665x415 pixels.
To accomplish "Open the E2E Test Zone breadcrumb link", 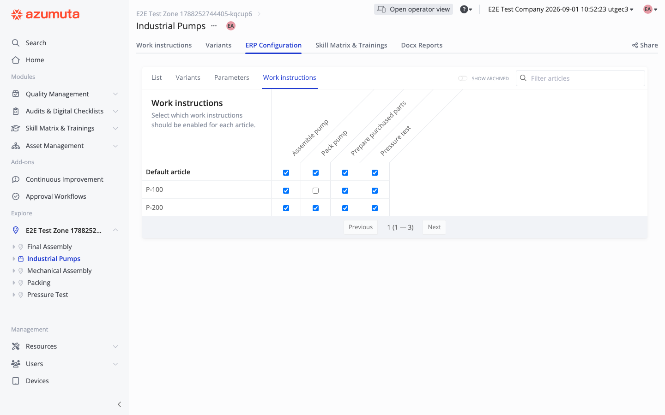I will (194, 14).
